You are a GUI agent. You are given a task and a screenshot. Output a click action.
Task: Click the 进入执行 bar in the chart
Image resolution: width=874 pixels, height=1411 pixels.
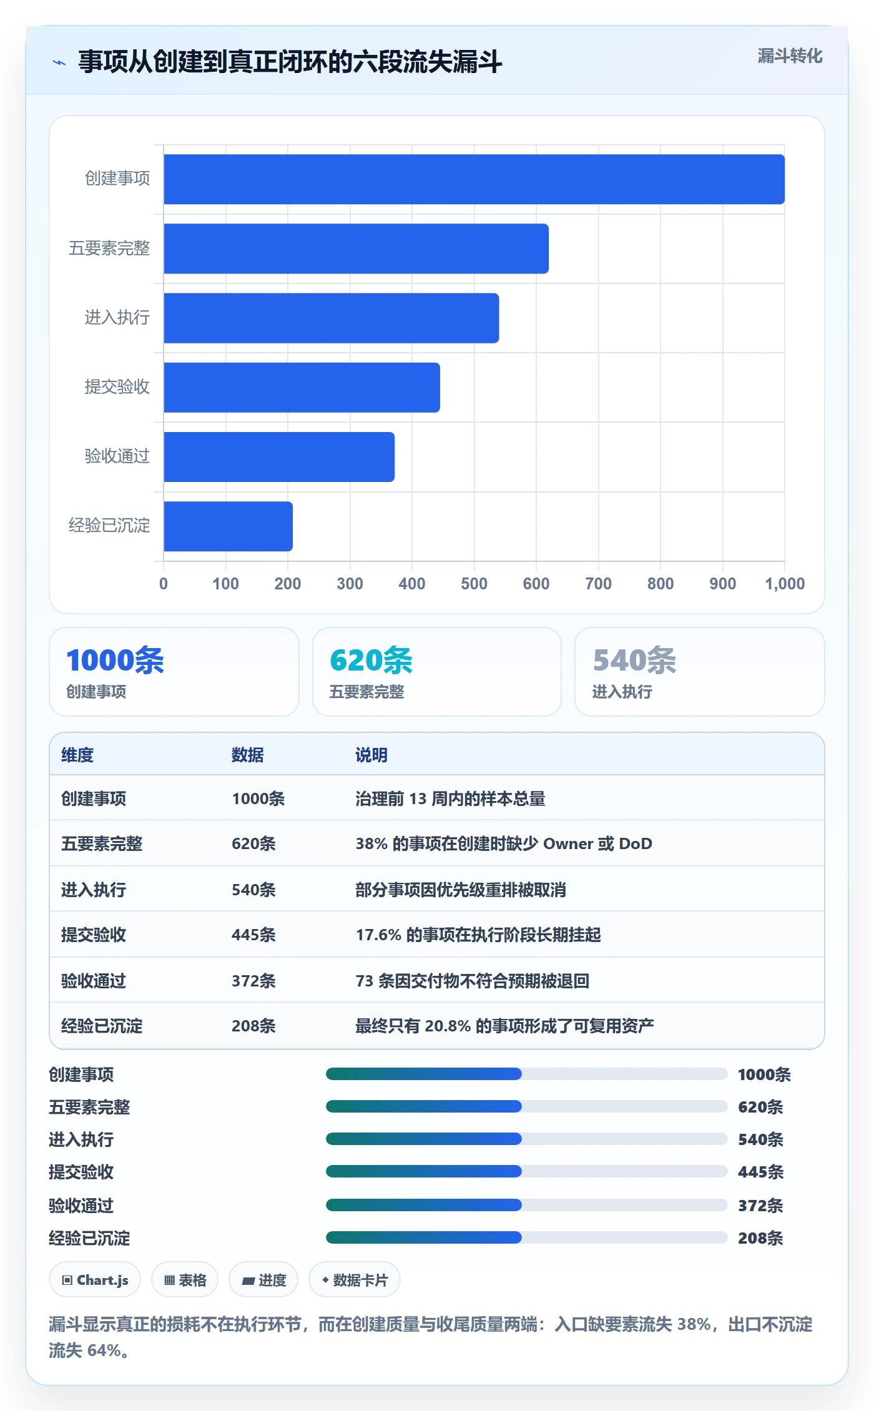(331, 318)
